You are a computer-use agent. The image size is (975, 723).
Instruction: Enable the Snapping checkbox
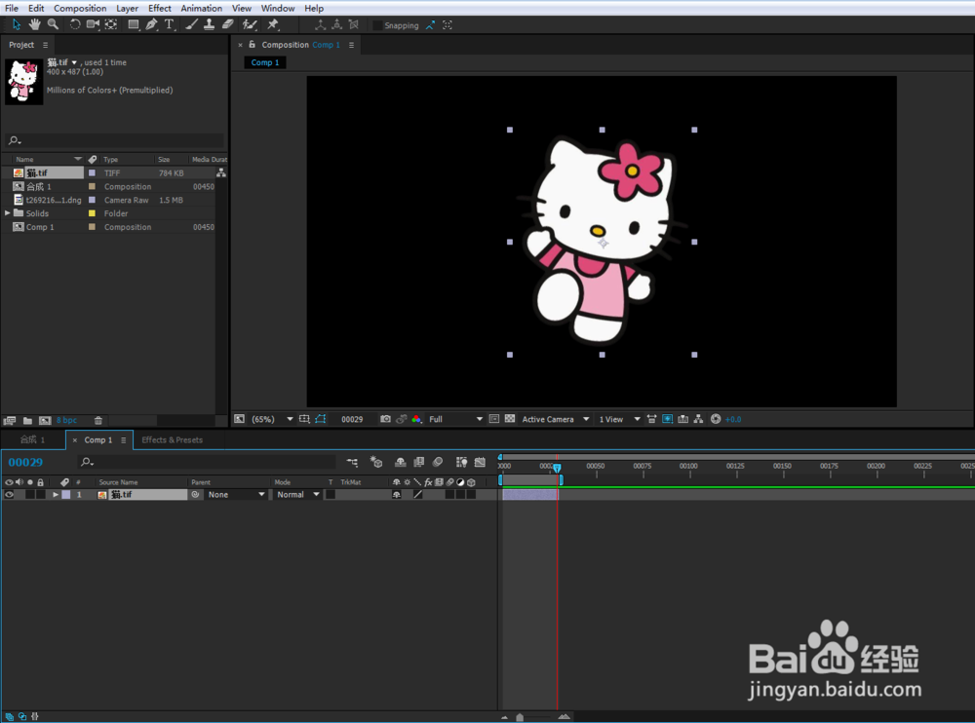(377, 25)
